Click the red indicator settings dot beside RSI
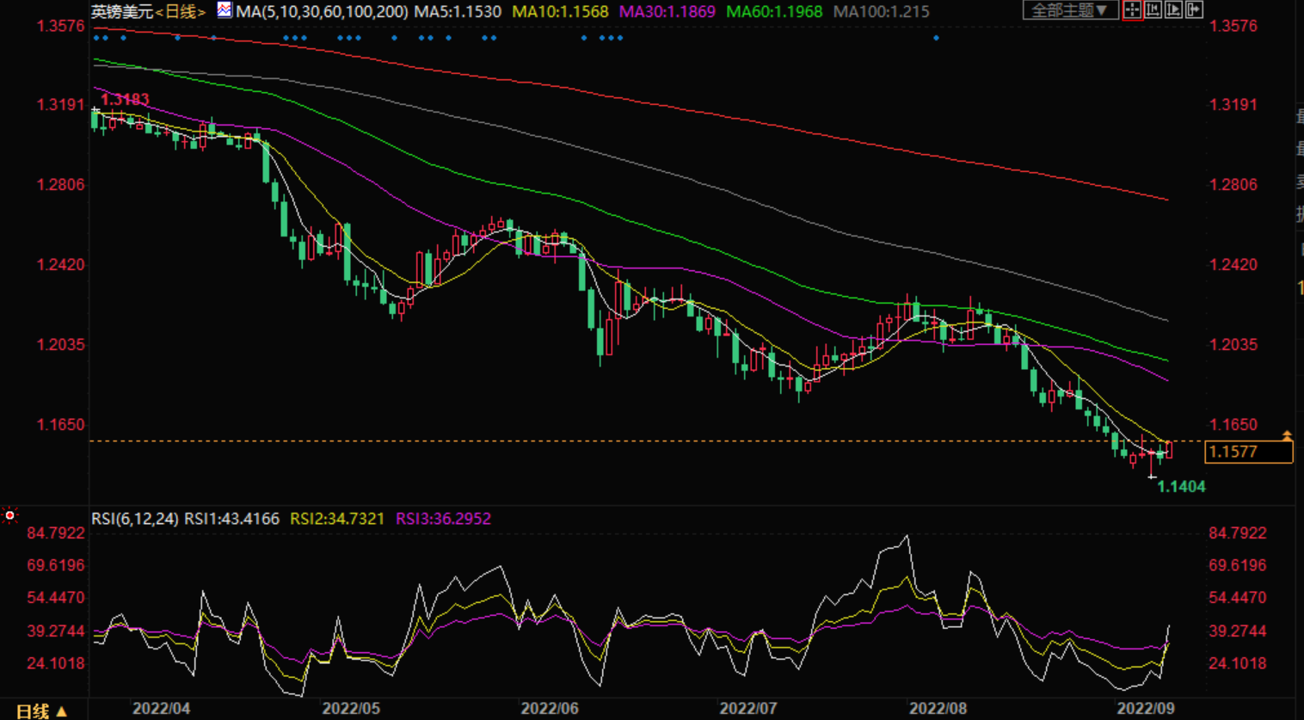The height and width of the screenshot is (720, 1304). pos(10,515)
